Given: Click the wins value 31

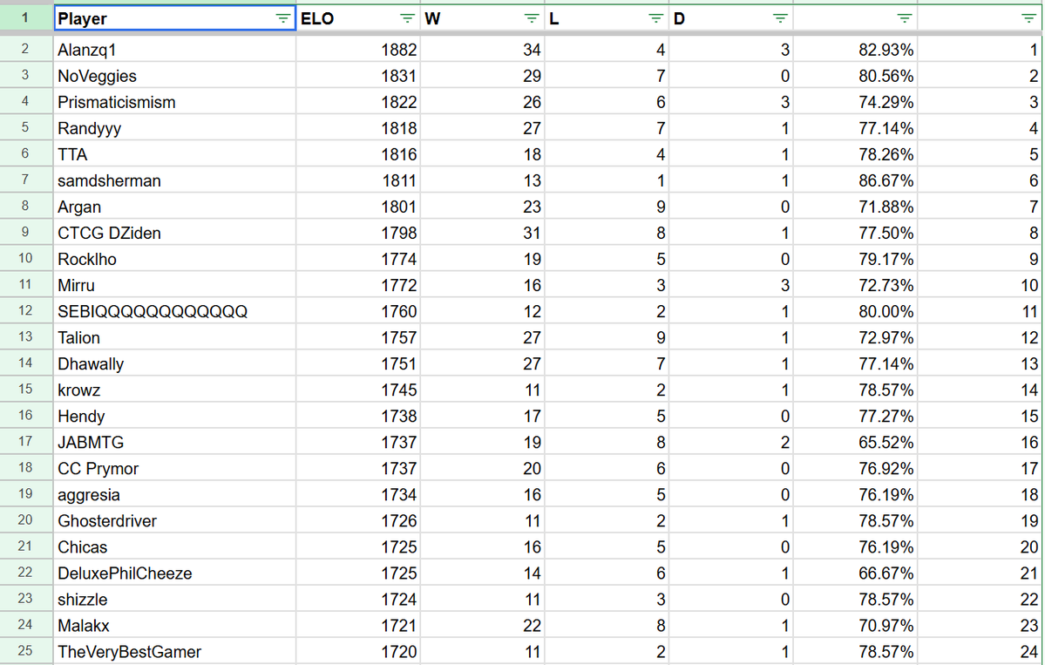Looking at the screenshot, I should (x=483, y=234).
